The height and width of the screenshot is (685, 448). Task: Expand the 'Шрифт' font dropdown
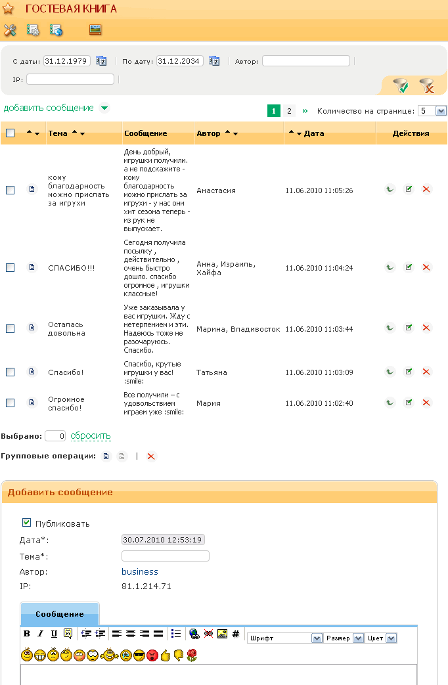point(316,638)
